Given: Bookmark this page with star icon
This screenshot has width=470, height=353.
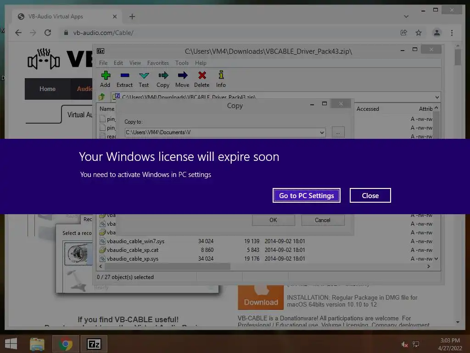Looking at the screenshot, I should coord(419,33).
